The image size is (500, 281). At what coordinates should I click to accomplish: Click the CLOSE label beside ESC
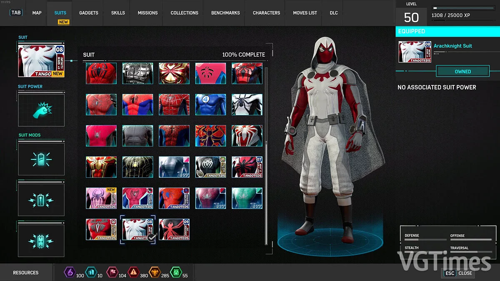pos(465,273)
